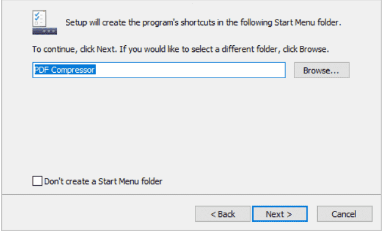386x234 pixels.
Task: Go to the previous step with < Back
Action: 222,214
